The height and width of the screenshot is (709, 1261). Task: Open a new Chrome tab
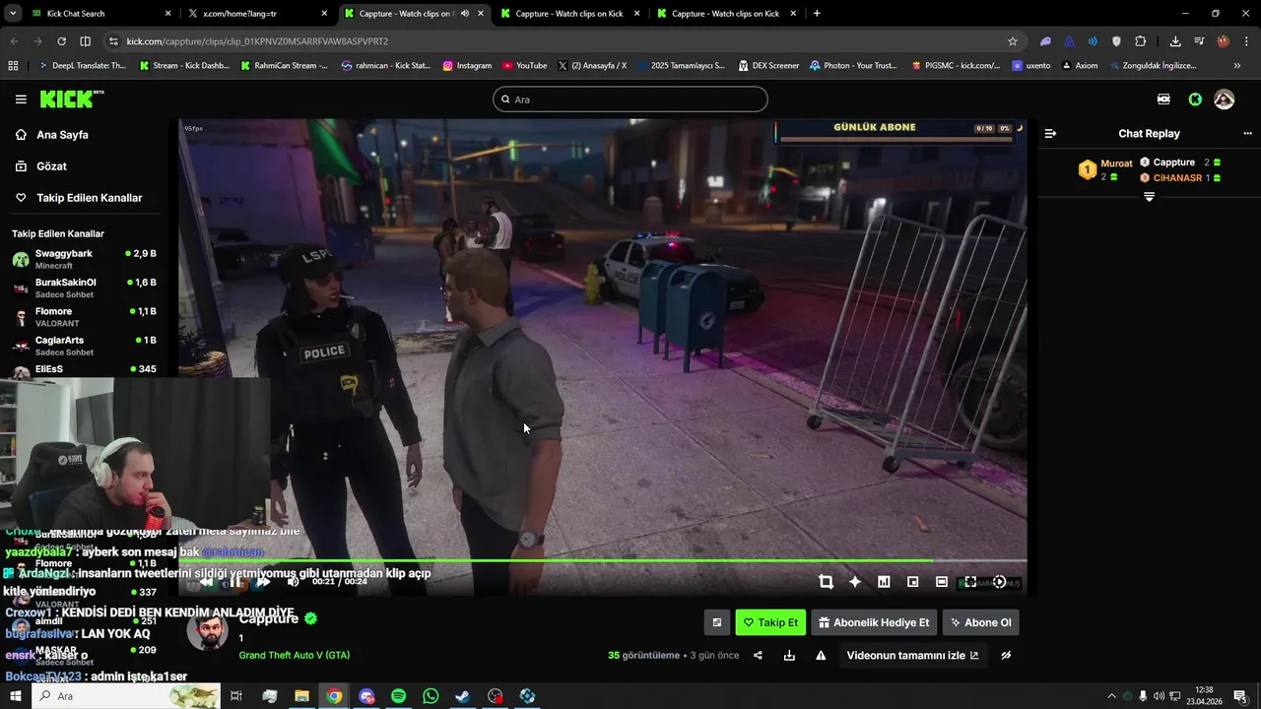pyautogui.click(x=817, y=14)
